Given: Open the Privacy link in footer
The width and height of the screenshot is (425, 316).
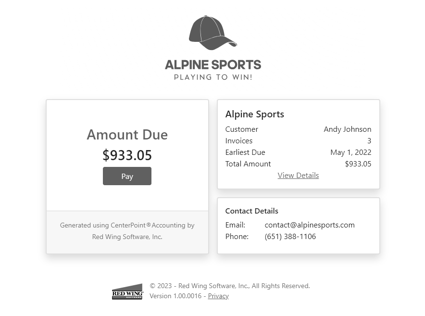Looking at the screenshot, I should point(218,296).
